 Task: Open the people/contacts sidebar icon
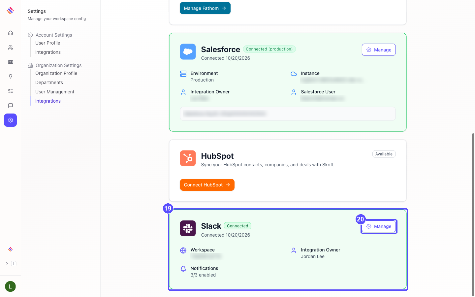(11, 48)
